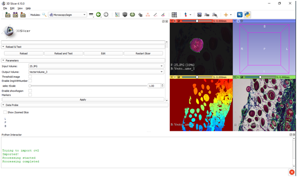Click the Reload and Test button
The width and height of the screenshot is (297, 177).
click(x=63, y=54)
